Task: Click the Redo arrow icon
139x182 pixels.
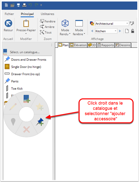Action: pos(37,5)
